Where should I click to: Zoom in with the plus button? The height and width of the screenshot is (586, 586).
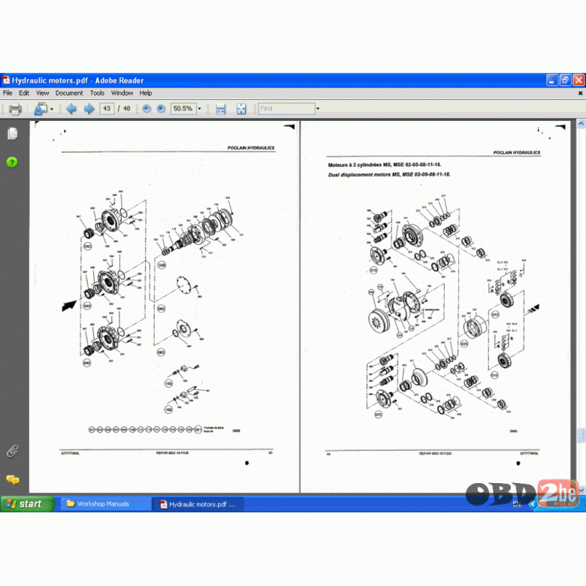[x=161, y=109]
